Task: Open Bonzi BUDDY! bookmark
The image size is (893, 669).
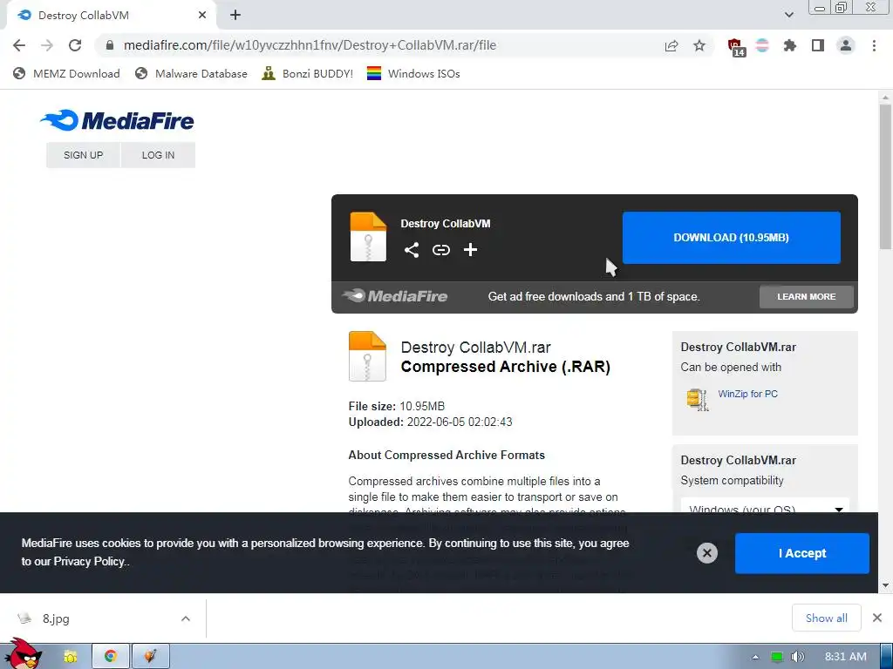Action: 308,73
